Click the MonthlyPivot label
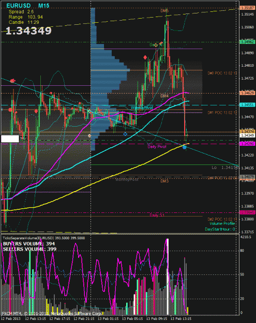Screen dimensions: 256x323 (x=127, y=180)
